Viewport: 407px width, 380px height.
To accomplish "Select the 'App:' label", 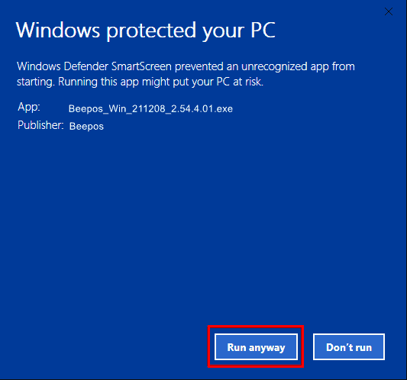I will (29, 107).
